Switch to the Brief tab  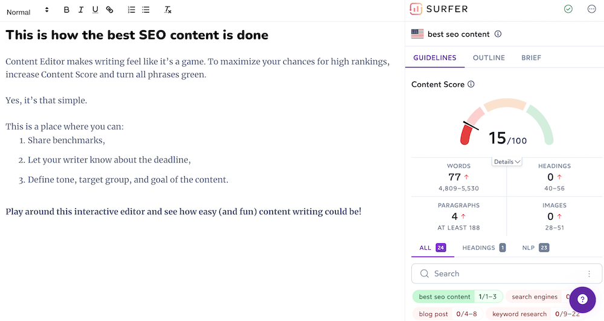(x=531, y=58)
